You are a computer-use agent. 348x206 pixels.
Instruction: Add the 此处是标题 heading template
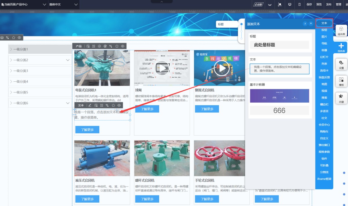click(280, 45)
